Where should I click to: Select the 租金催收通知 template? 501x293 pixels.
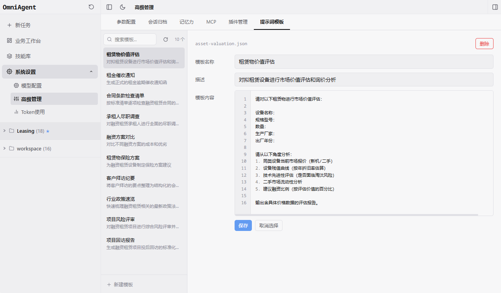(144, 79)
